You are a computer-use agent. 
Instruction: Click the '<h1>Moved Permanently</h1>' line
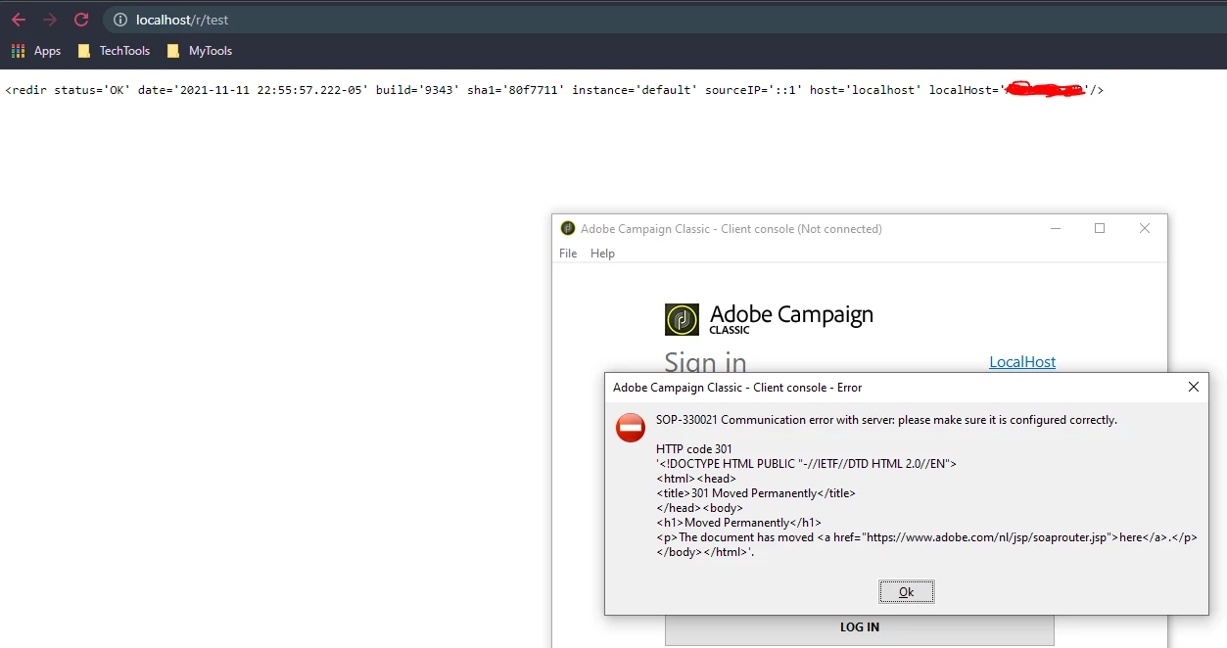[739, 523]
